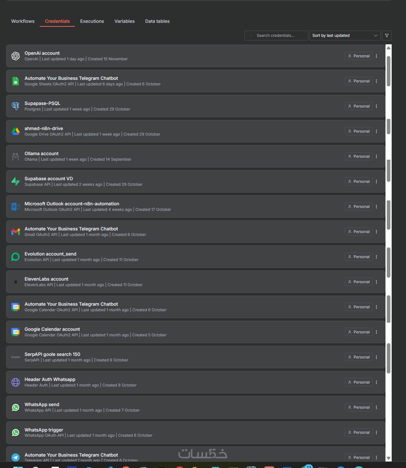This screenshot has width=406, height=468.
Task: Open the filter funnel icon button
Action: click(387, 36)
